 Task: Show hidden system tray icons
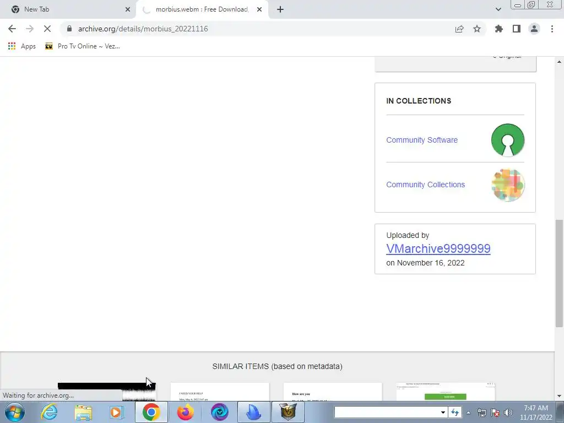[x=468, y=413]
